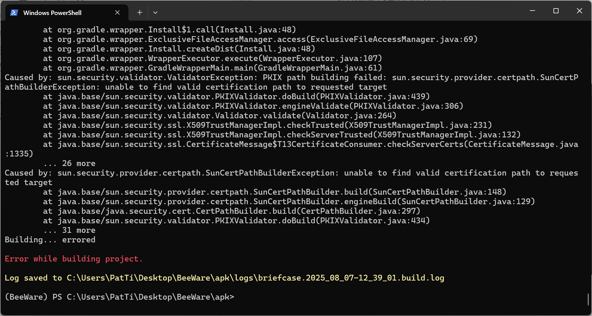This screenshot has height=316, width=592.
Task: Click the 'Install.createDist' stack trace line
Action: pyautogui.click(x=179, y=49)
